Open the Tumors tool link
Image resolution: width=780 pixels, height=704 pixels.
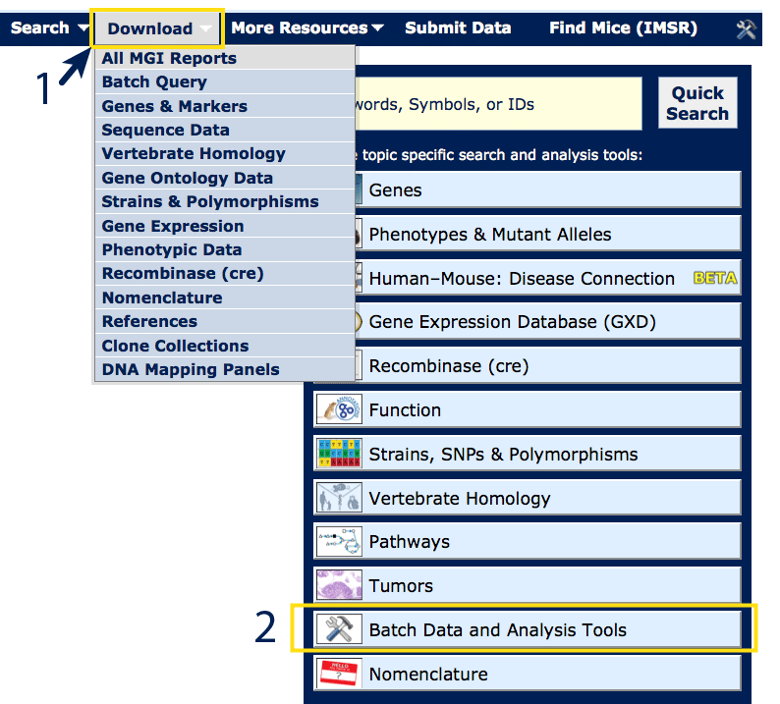528,585
